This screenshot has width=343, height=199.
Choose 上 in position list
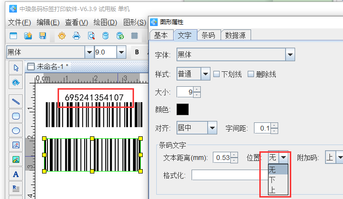278,190
